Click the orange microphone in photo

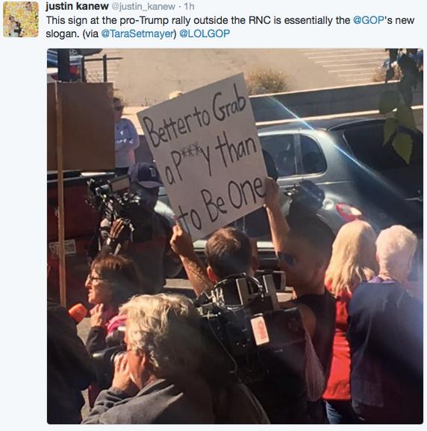(78, 312)
